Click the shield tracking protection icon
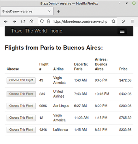The height and width of the screenshot is (144, 138). coord(42,21)
